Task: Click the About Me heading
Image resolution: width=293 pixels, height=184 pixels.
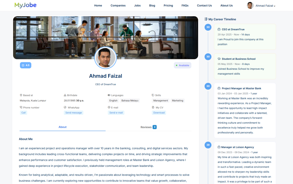Action: pos(26,139)
